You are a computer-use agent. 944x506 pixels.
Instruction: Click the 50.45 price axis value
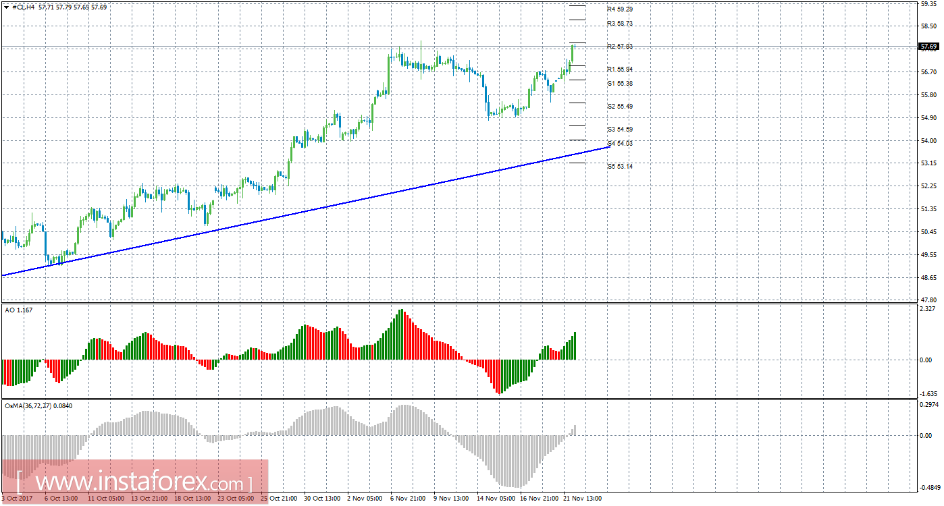pyautogui.click(x=928, y=232)
